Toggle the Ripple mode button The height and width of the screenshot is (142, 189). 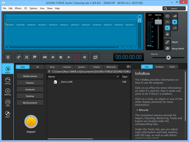[167, 42]
